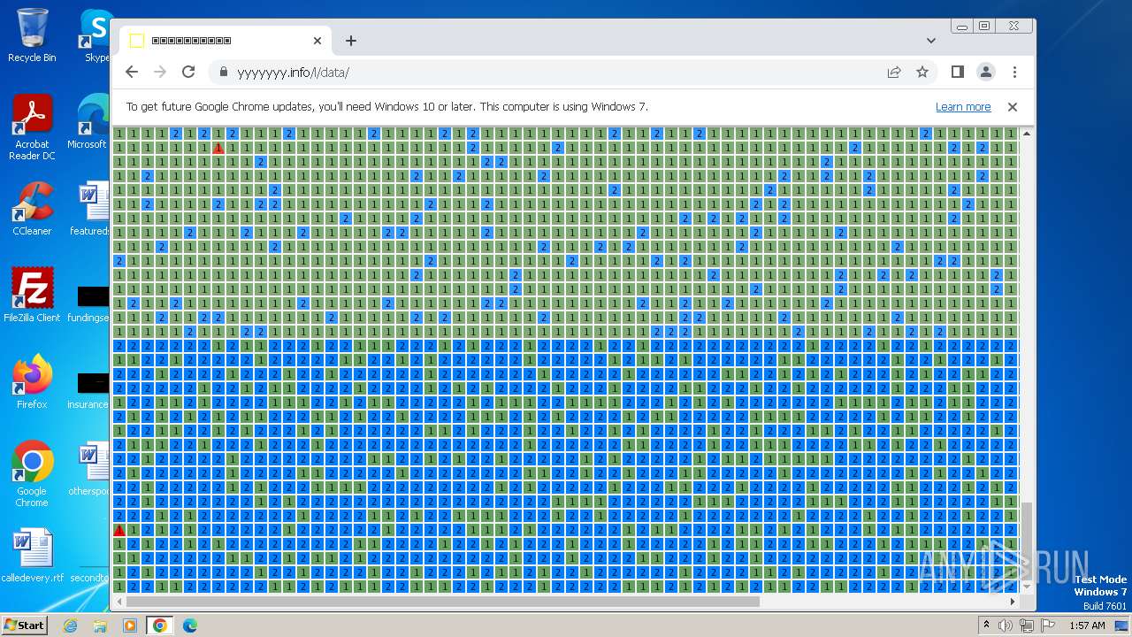Switch to Chrome on the taskbar
This screenshot has width=1132, height=637.
160,625
